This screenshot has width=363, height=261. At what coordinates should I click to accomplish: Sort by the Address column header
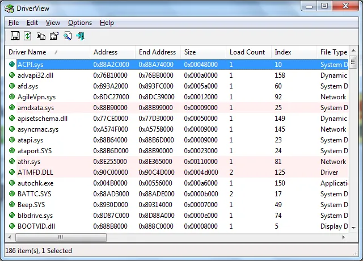point(112,52)
